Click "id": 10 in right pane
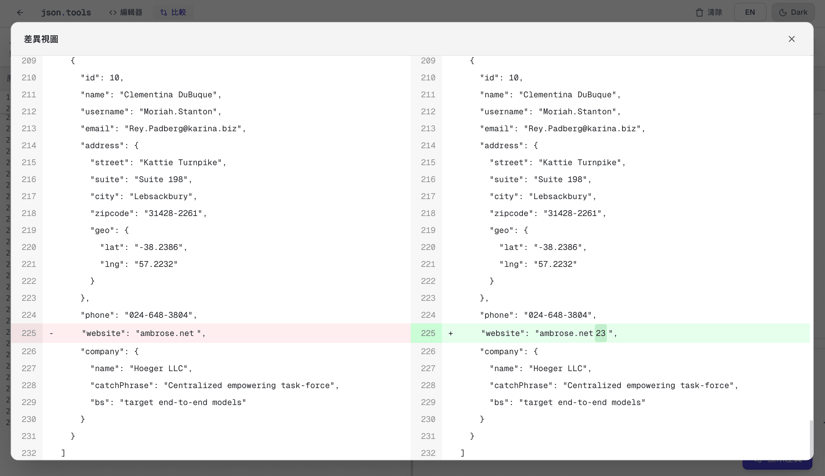 click(501, 78)
